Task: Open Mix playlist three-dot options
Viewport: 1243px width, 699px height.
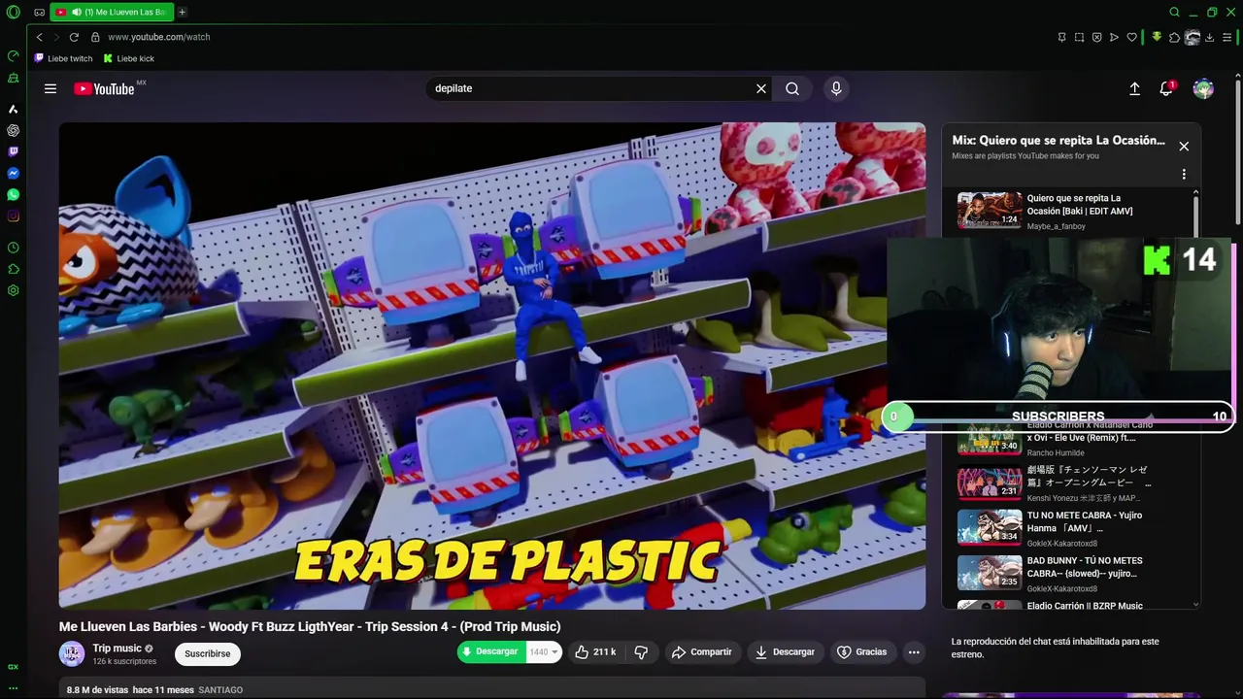Action: tap(1184, 175)
